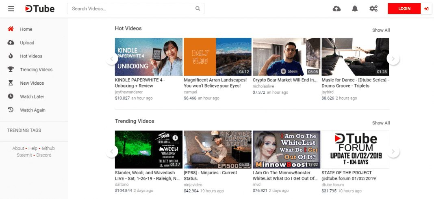The width and height of the screenshot is (434, 199).
Task: Go to Home in sidebar
Action: click(x=26, y=29)
